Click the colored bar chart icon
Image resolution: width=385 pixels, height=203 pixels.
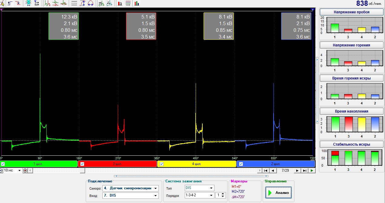(137, 3)
